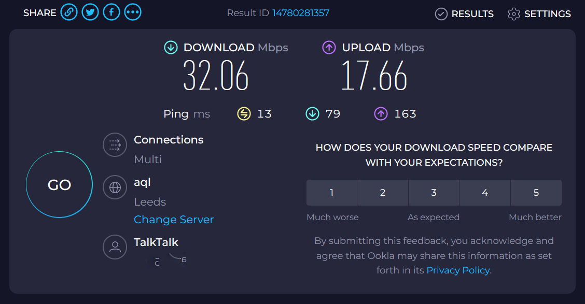Rate download speed as 3 As expected

pyautogui.click(x=434, y=192)
